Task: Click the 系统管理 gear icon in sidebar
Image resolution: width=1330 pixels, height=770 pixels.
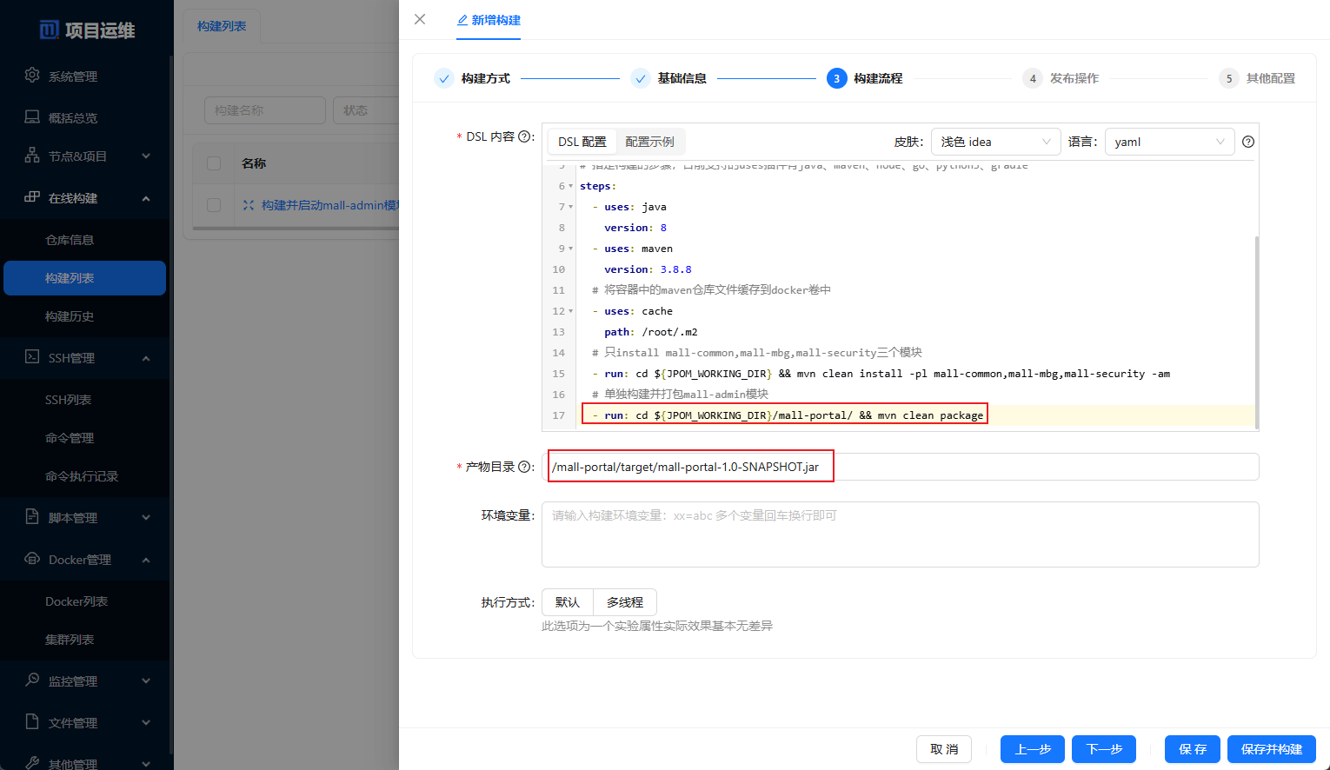Action: click(x=32, y=76)
